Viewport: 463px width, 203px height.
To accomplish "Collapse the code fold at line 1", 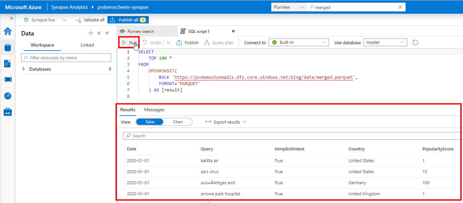I will click(x=135, y=52).
